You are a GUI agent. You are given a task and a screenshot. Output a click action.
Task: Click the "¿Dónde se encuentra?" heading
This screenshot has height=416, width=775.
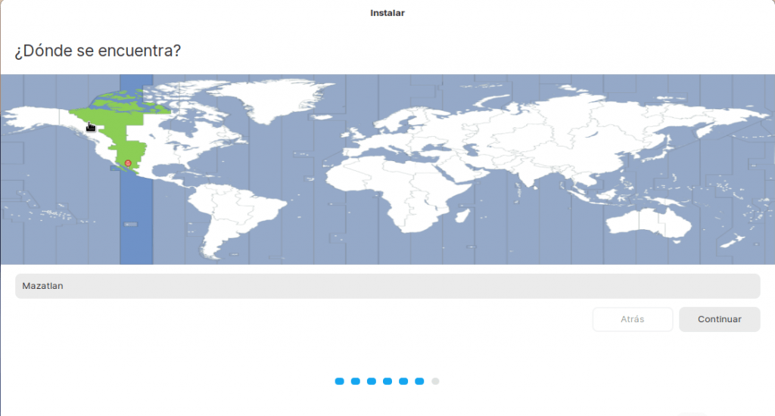(97, 51)
